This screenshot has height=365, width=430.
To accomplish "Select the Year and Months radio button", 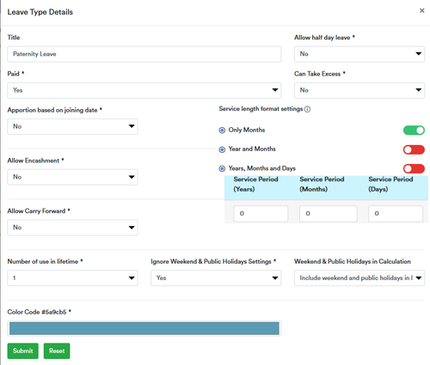I will (x=222, y=149).
